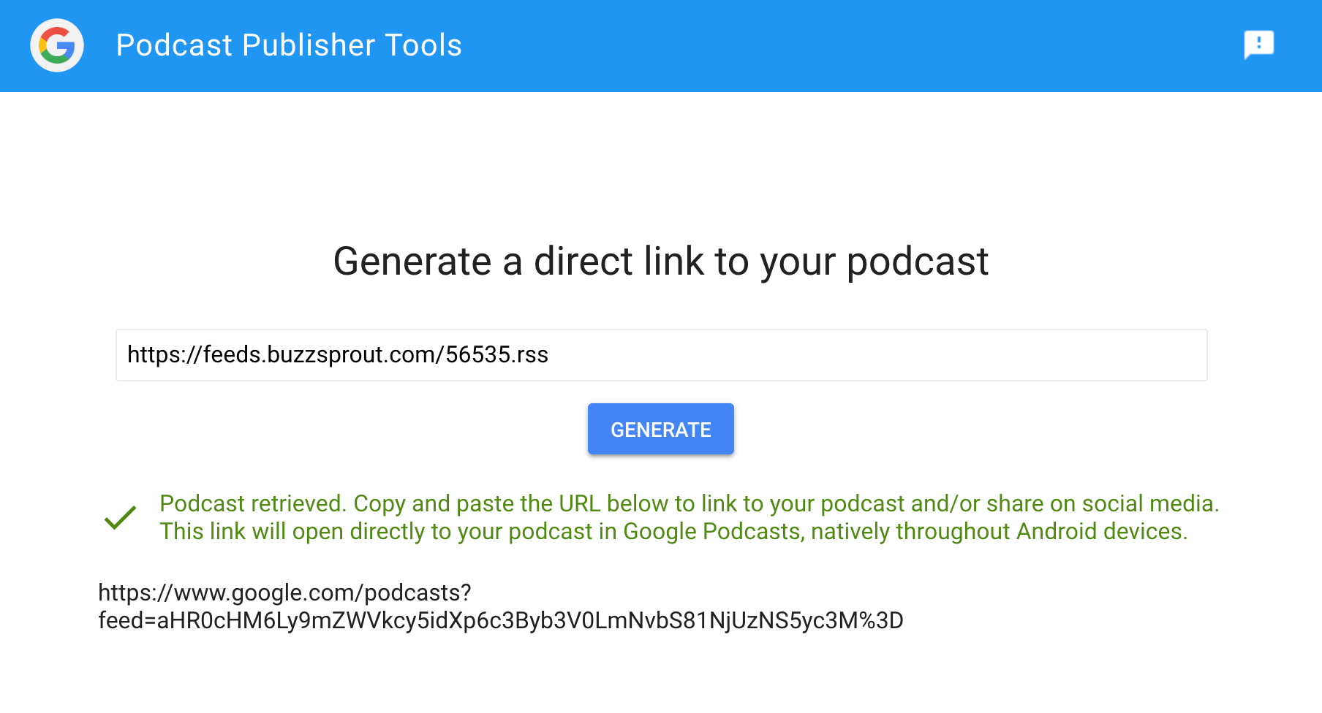Click the word 'Publisher' in header title

coord(309,45)
